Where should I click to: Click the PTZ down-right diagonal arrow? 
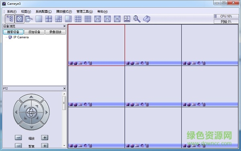pyautogui.click(x=37, y=118)
